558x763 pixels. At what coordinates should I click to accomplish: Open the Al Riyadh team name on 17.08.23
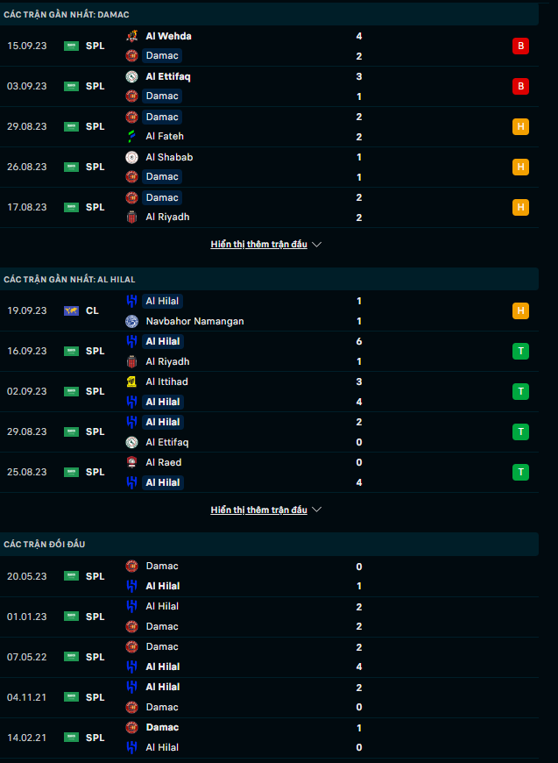tap(167, 217)
